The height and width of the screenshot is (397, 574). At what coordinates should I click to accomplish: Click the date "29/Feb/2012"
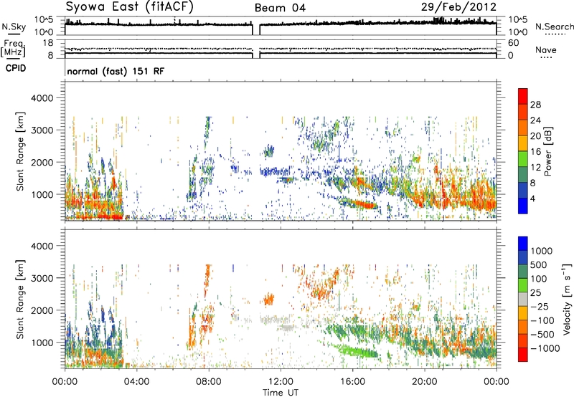(x=458, y=7)
